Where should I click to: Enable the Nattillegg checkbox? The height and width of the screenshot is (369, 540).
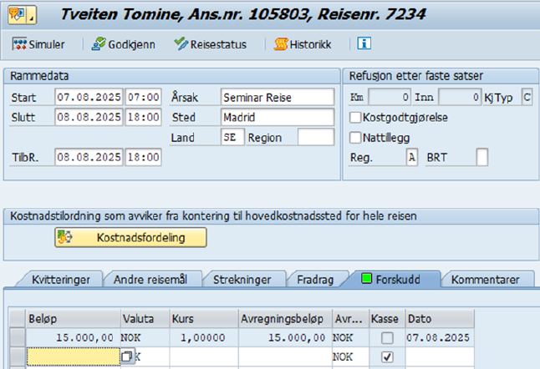point(355,138)
